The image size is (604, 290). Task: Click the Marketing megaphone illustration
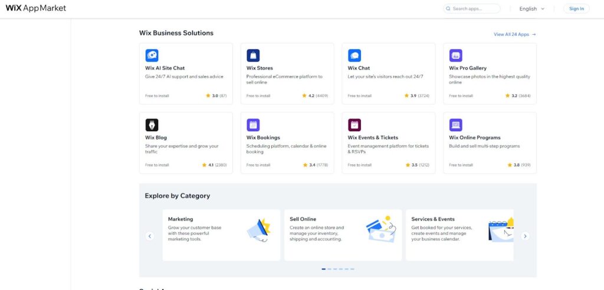pyautogui.click(x=260, y=230)
